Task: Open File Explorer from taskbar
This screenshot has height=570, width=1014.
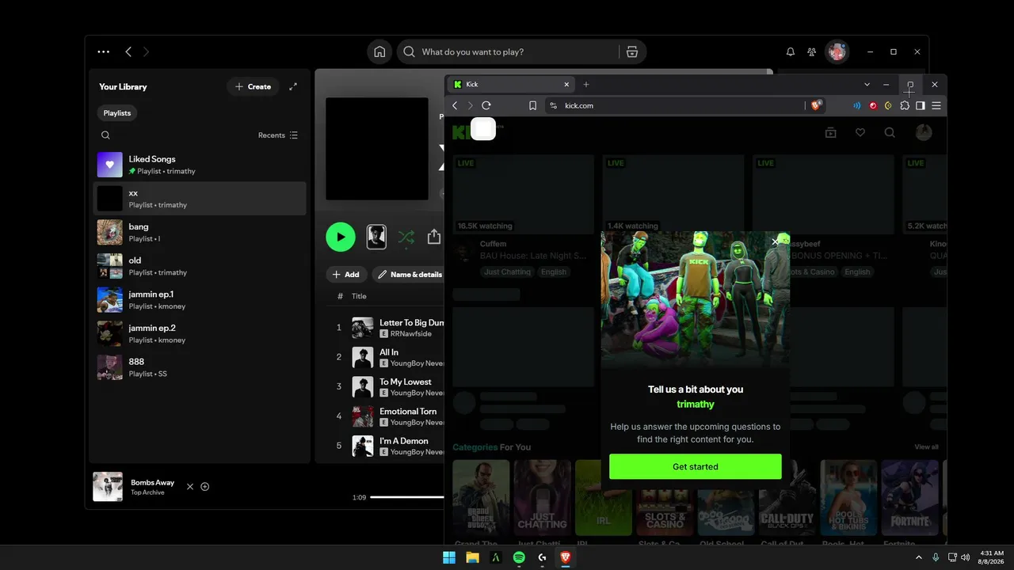Action: click(x=473, y=557)
